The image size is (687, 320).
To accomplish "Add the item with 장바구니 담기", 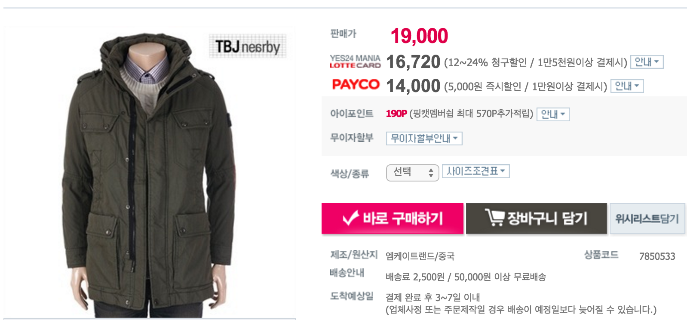I will point(537,218).
